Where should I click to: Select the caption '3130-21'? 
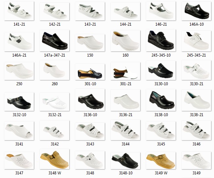196,84
